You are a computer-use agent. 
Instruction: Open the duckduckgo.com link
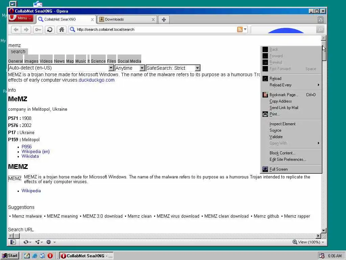[96, 80]
